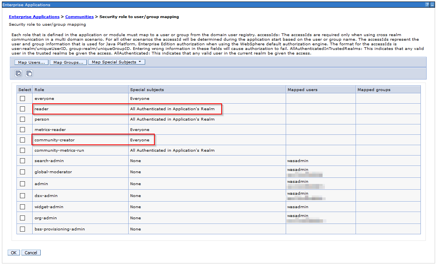Click the Map Users button

(31, 62)
